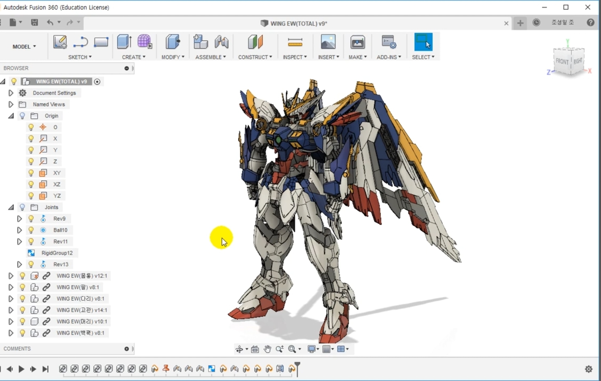The height and width of the screenshot is (381, 601).
Task: Click the Create Sketch icon
Action: coord(60,42)
